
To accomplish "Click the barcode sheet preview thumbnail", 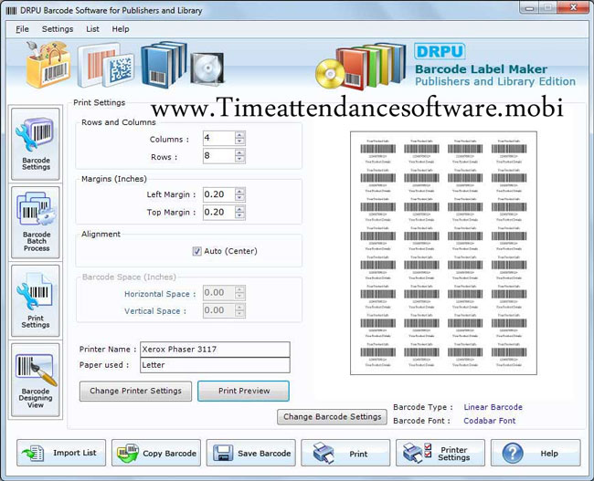I will (x=443, y=253).
